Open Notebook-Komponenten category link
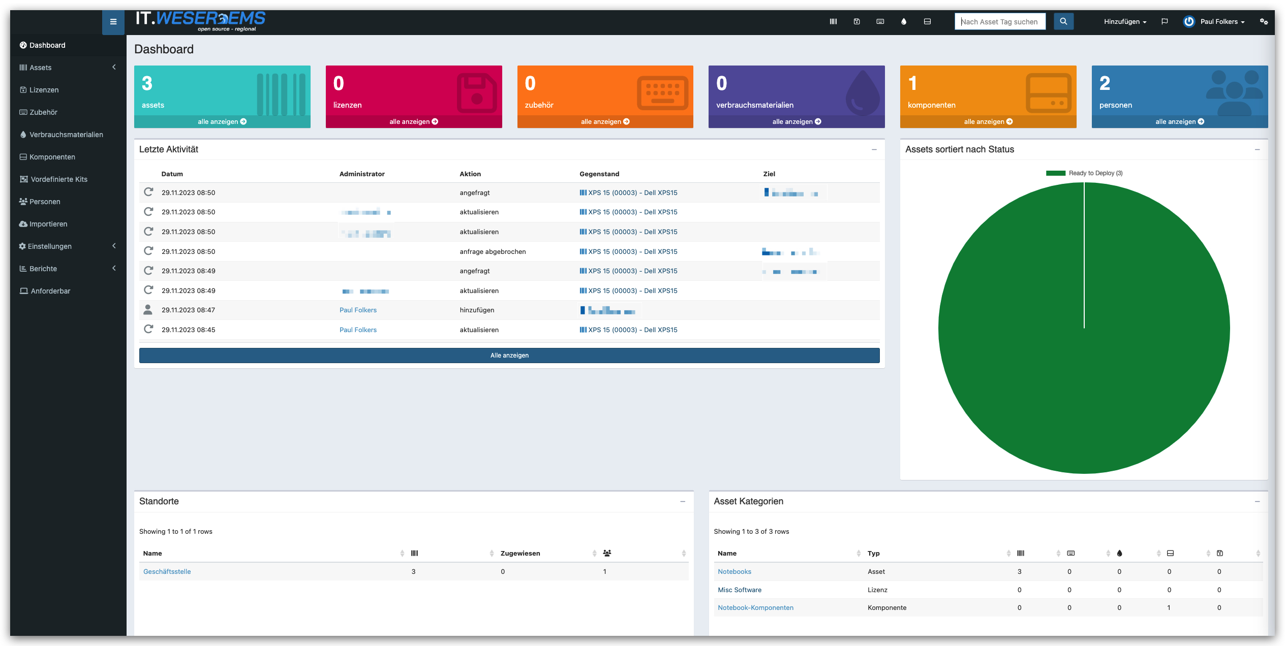Viewport: 1285px width, 646px height. (755, 608)
